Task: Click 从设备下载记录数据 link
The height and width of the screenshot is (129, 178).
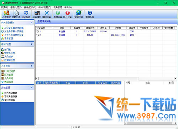Action: point(14,28)
